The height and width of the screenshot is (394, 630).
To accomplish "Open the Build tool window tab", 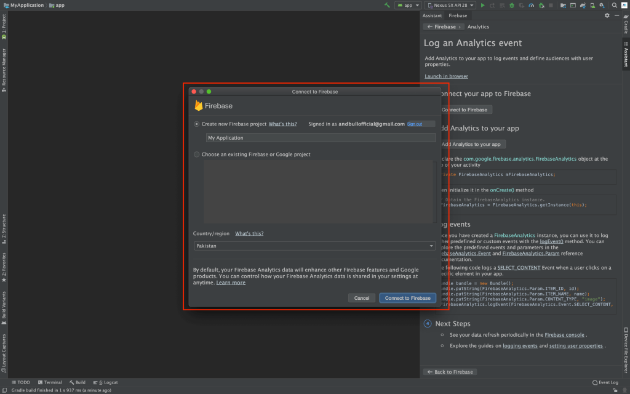I will (77, 382).
